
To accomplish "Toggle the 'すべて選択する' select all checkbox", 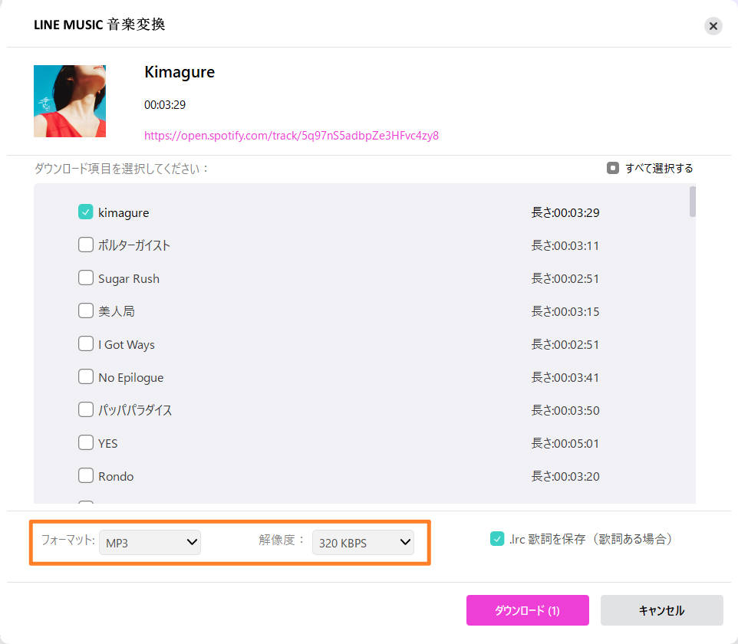I will point(612,168).
